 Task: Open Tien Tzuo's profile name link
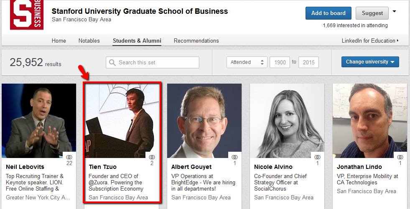point(103,167)
